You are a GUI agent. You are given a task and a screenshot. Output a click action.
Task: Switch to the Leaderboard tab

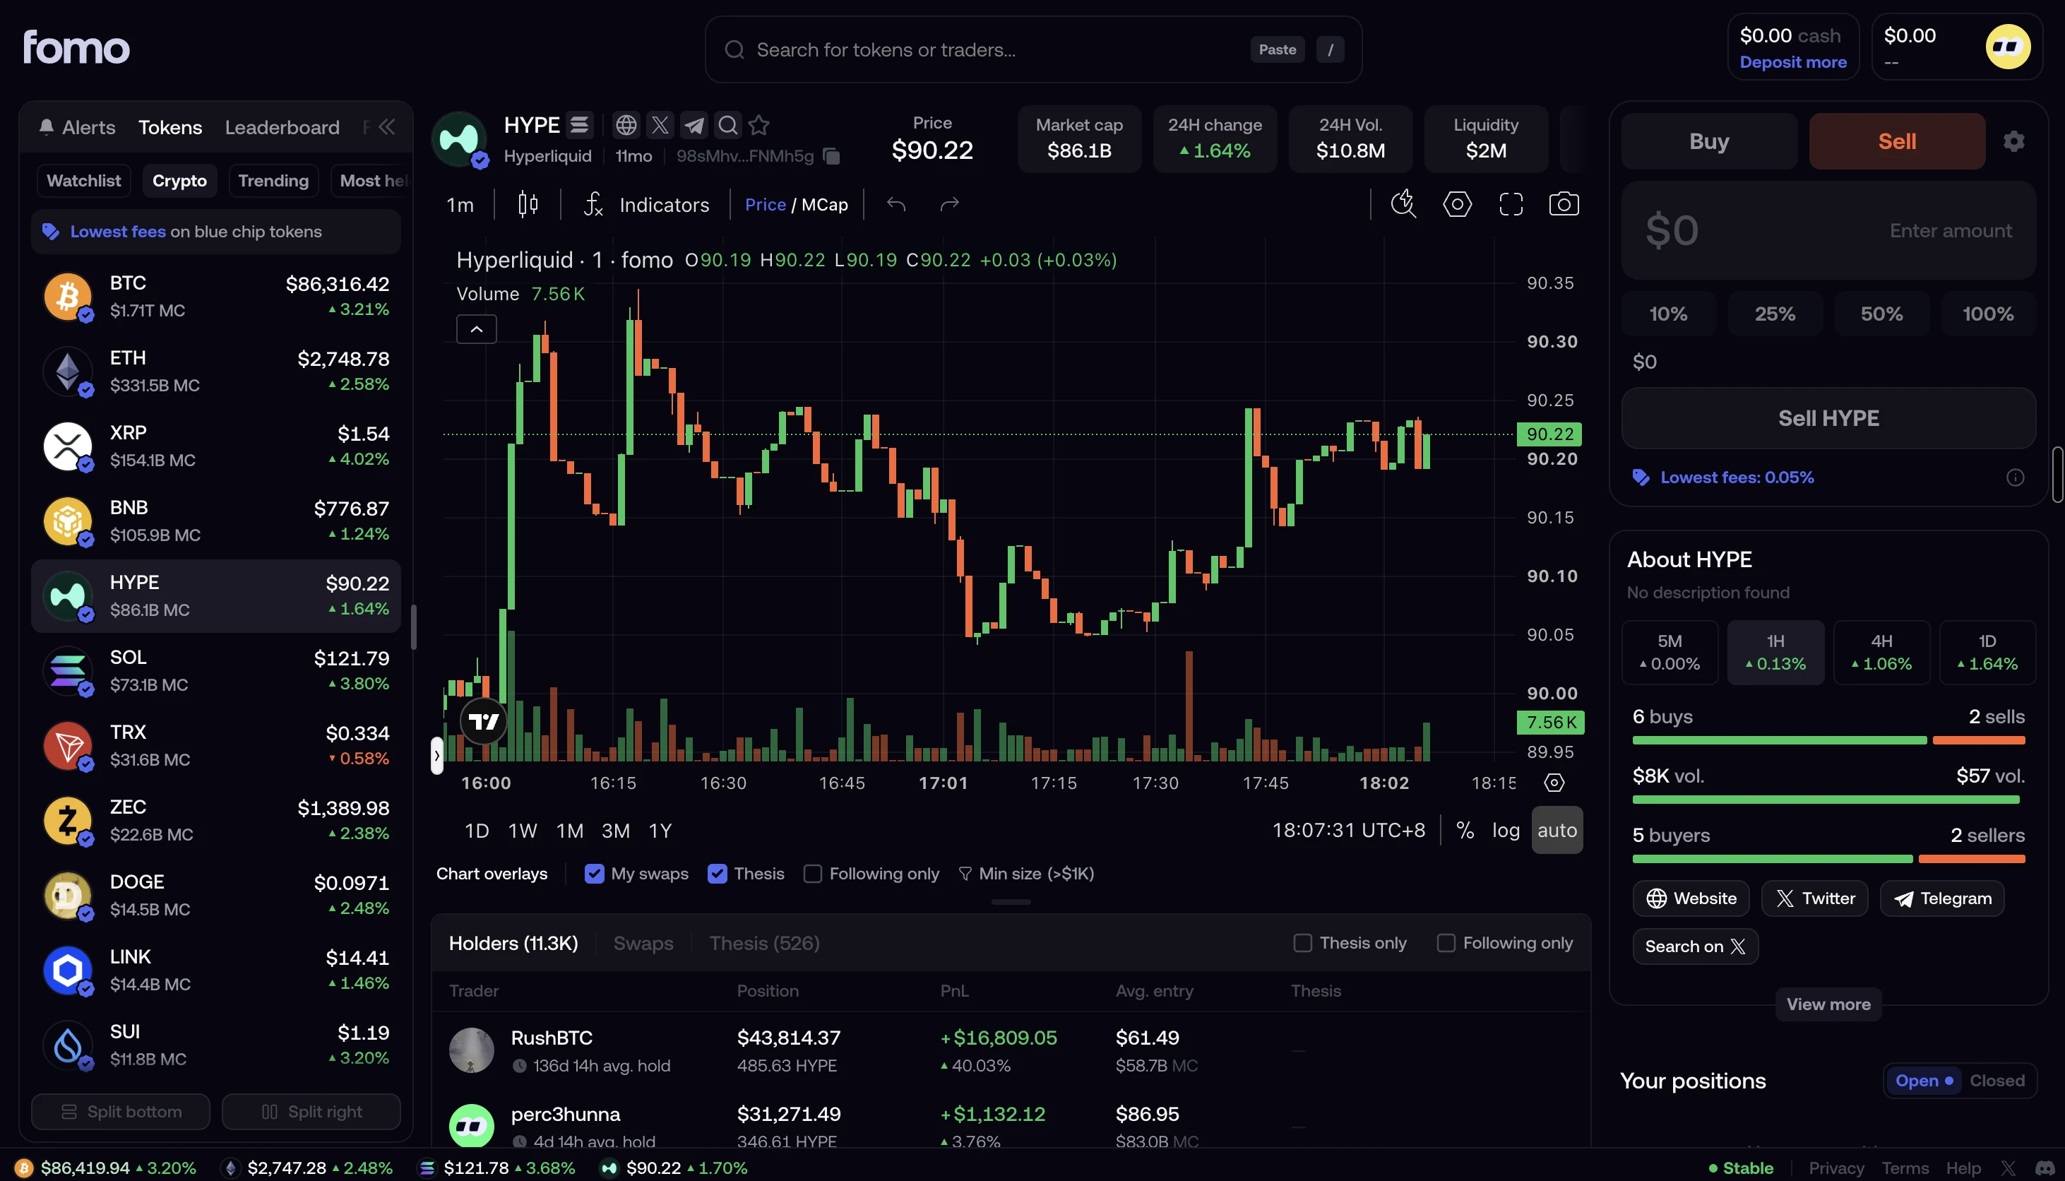click(x=282, y=127)
